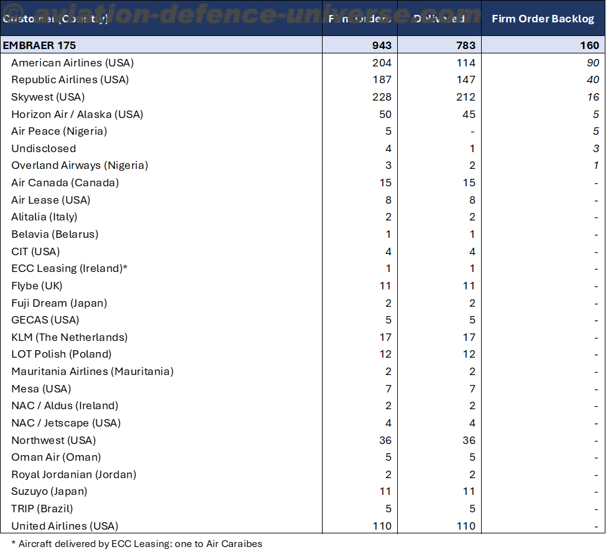Click 'Belavia (Belarus)' customer cell
This screenshot has width=606, height=552.
(x=55, y=234)
